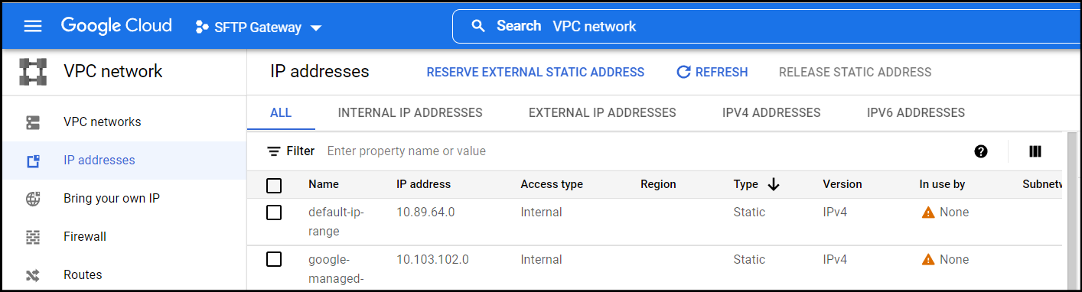The image size is (1082, 292).
Task: Check the default-ip-range row checkbox
Action: [x=274, y=213]
